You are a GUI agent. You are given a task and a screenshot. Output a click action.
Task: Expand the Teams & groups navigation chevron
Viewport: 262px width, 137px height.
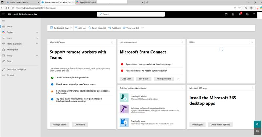pyautogui.click(x=37, y=44)
